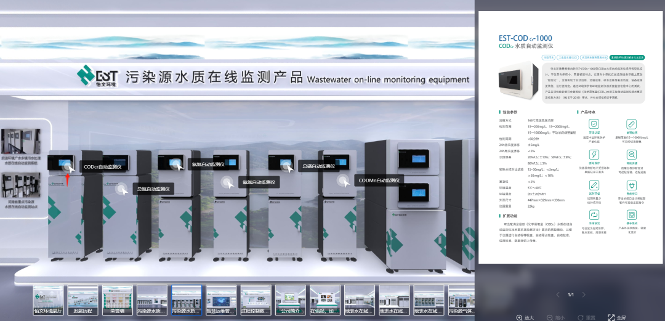Click the EST-CODcr-1000 brochure page
665x321 pixels.
[x=570, y=138]
